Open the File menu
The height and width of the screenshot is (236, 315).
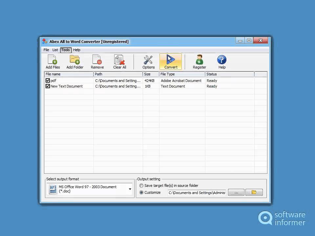pos(46,50)
